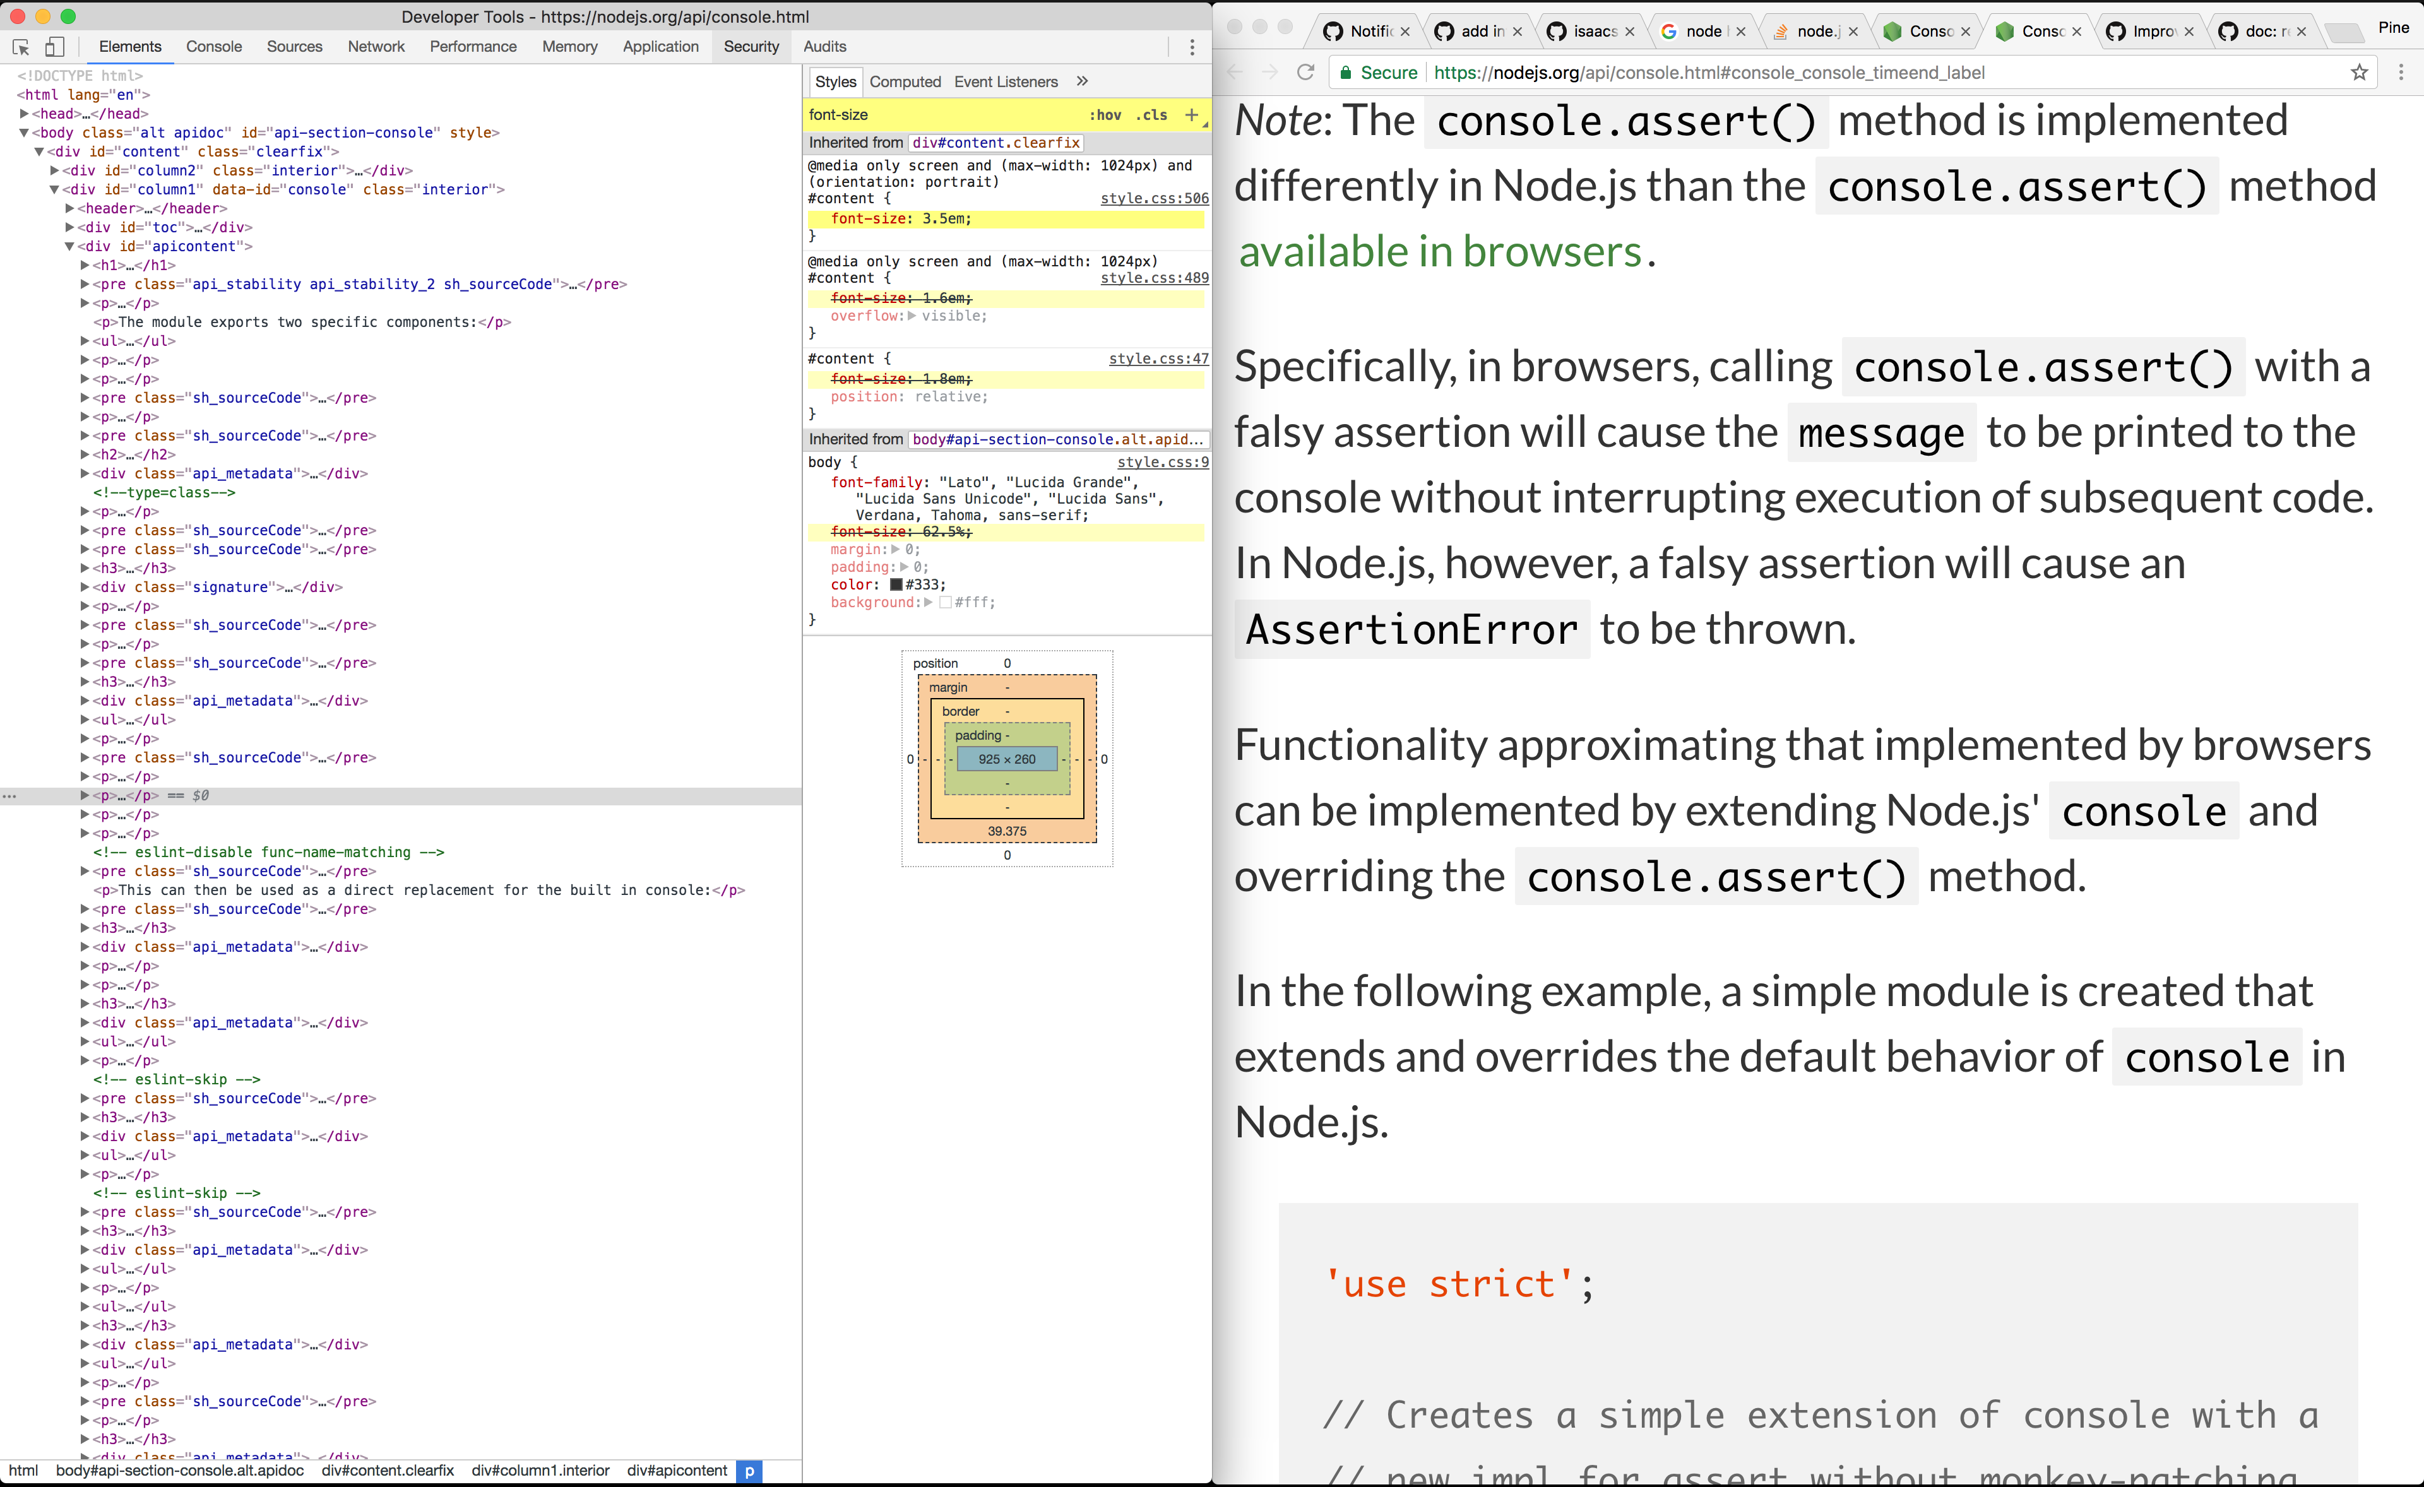Image resolution: width=2424 pixels, height=1487 pixels.
Task: Close the Google node search tab
Action: 1741,32
